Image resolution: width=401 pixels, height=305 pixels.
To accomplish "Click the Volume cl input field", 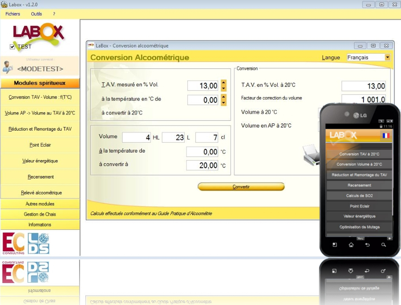I will [x=207, y=137].
